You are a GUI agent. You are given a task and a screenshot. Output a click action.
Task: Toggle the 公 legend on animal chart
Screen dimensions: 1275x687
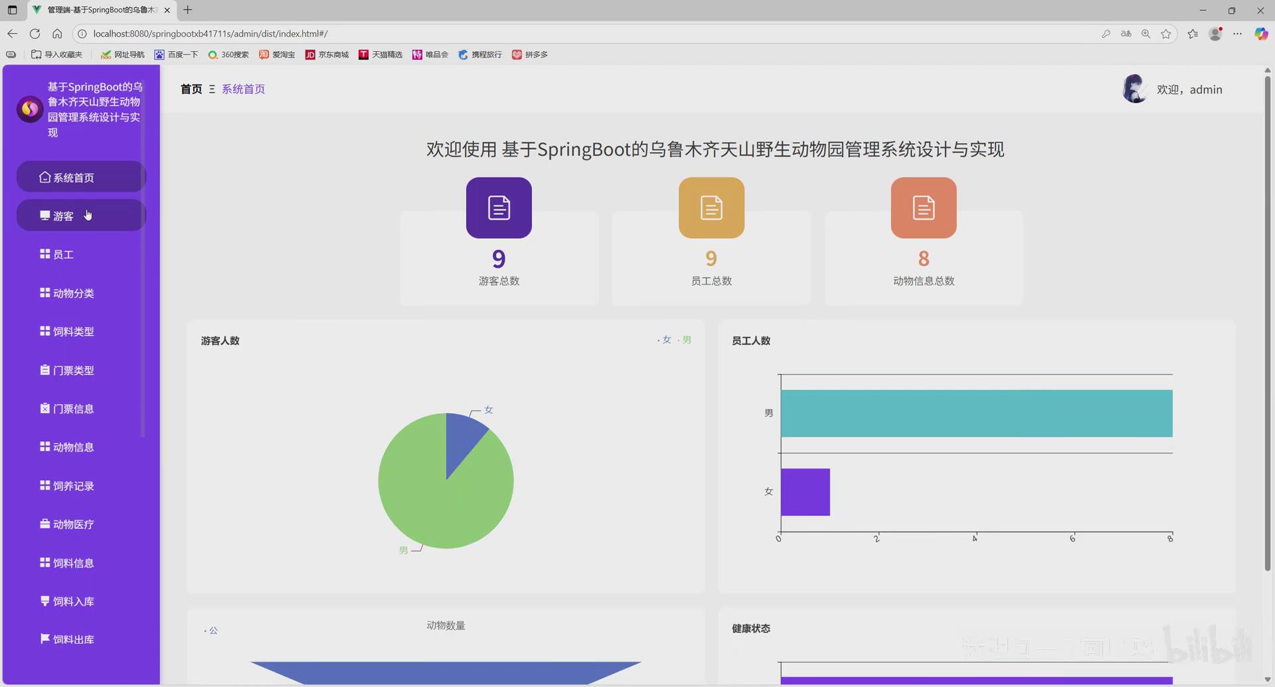pyautogui.click(x=212, y=629)
